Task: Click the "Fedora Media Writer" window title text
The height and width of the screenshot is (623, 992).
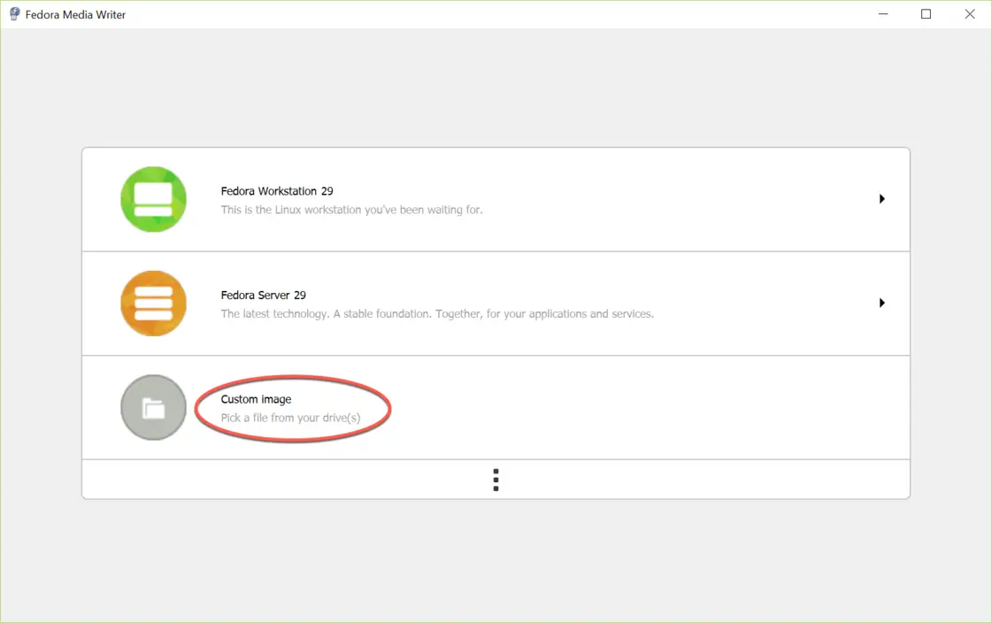Action: point(75,15)
